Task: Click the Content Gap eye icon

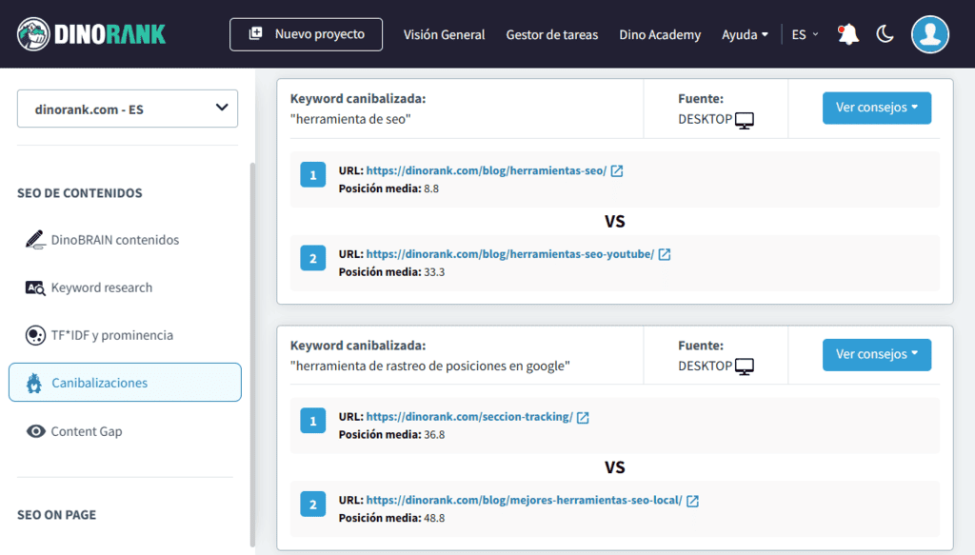Action: (x=35, y=431)
